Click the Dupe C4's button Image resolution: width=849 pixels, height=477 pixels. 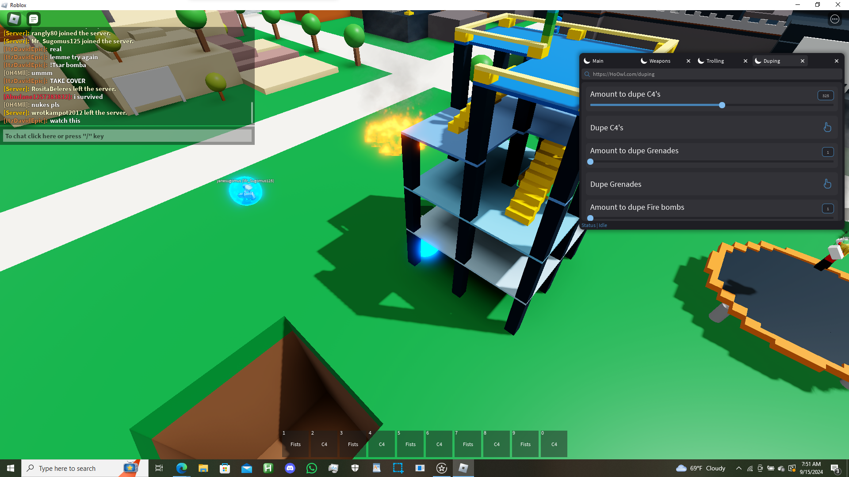click(712, 128)
